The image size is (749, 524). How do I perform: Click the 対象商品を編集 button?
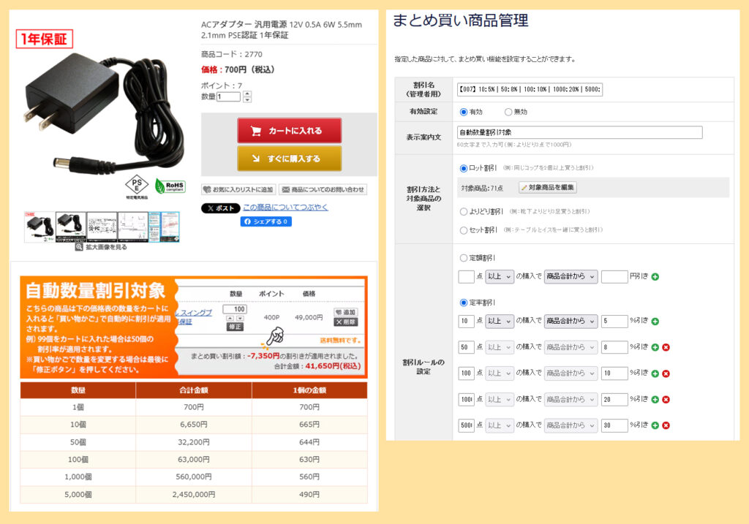(x=547, y=188)
